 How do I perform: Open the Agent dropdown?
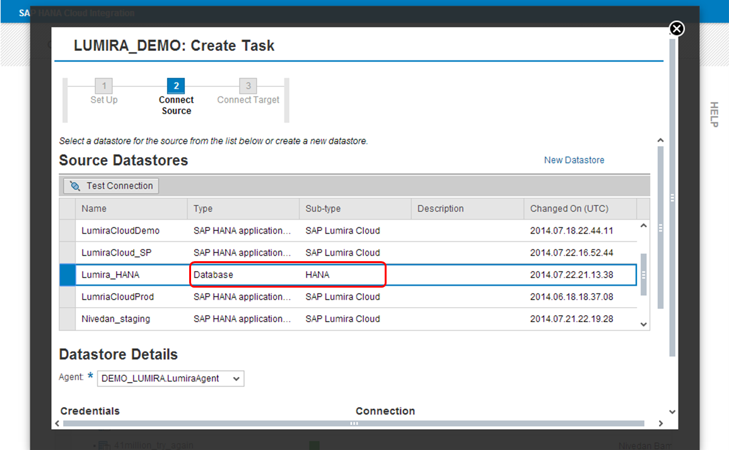[x=170, y=378]
